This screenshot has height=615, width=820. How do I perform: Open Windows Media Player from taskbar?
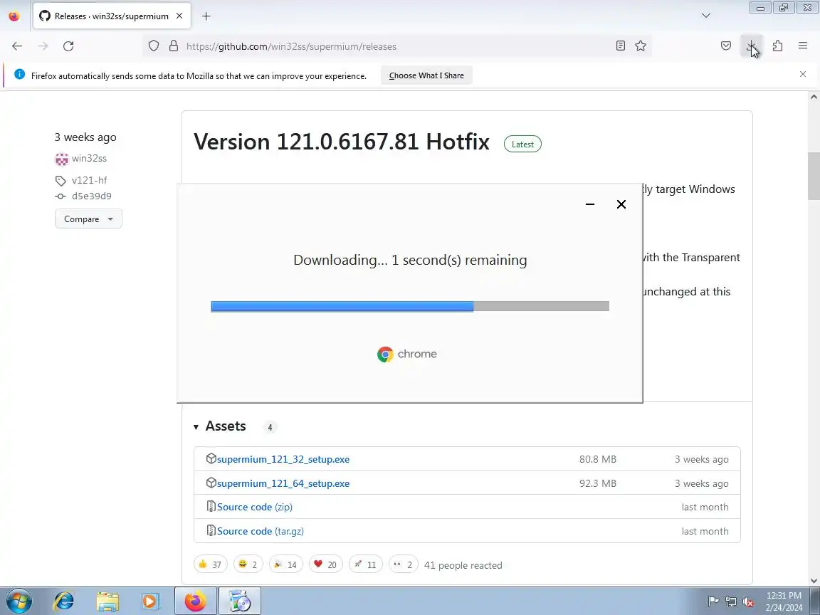point(149,601)
